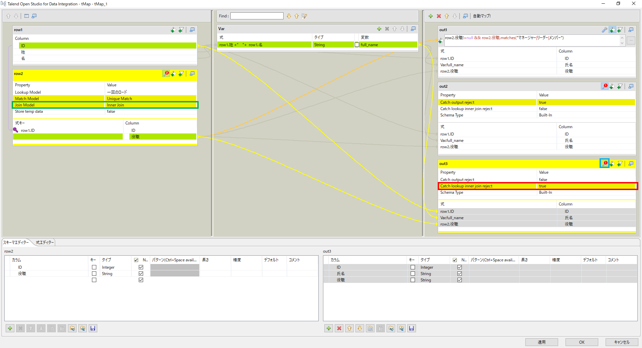Add a filter row to the row2 table
Viewport: 642px width, 348px height.
point(181,74)
